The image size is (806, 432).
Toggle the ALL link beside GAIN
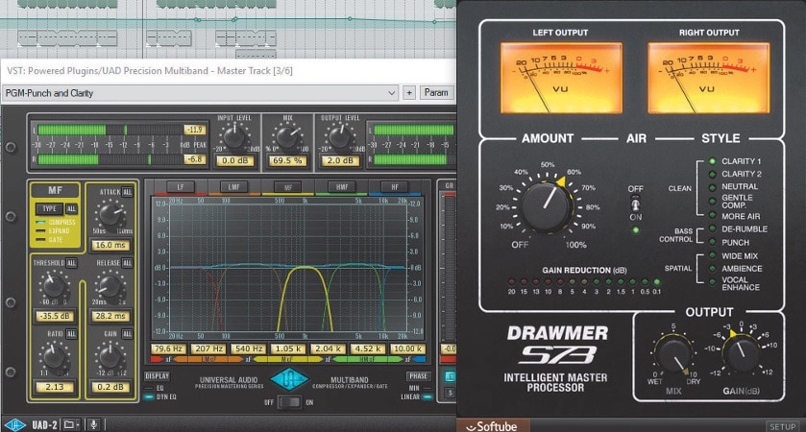(x=127, y=334)
